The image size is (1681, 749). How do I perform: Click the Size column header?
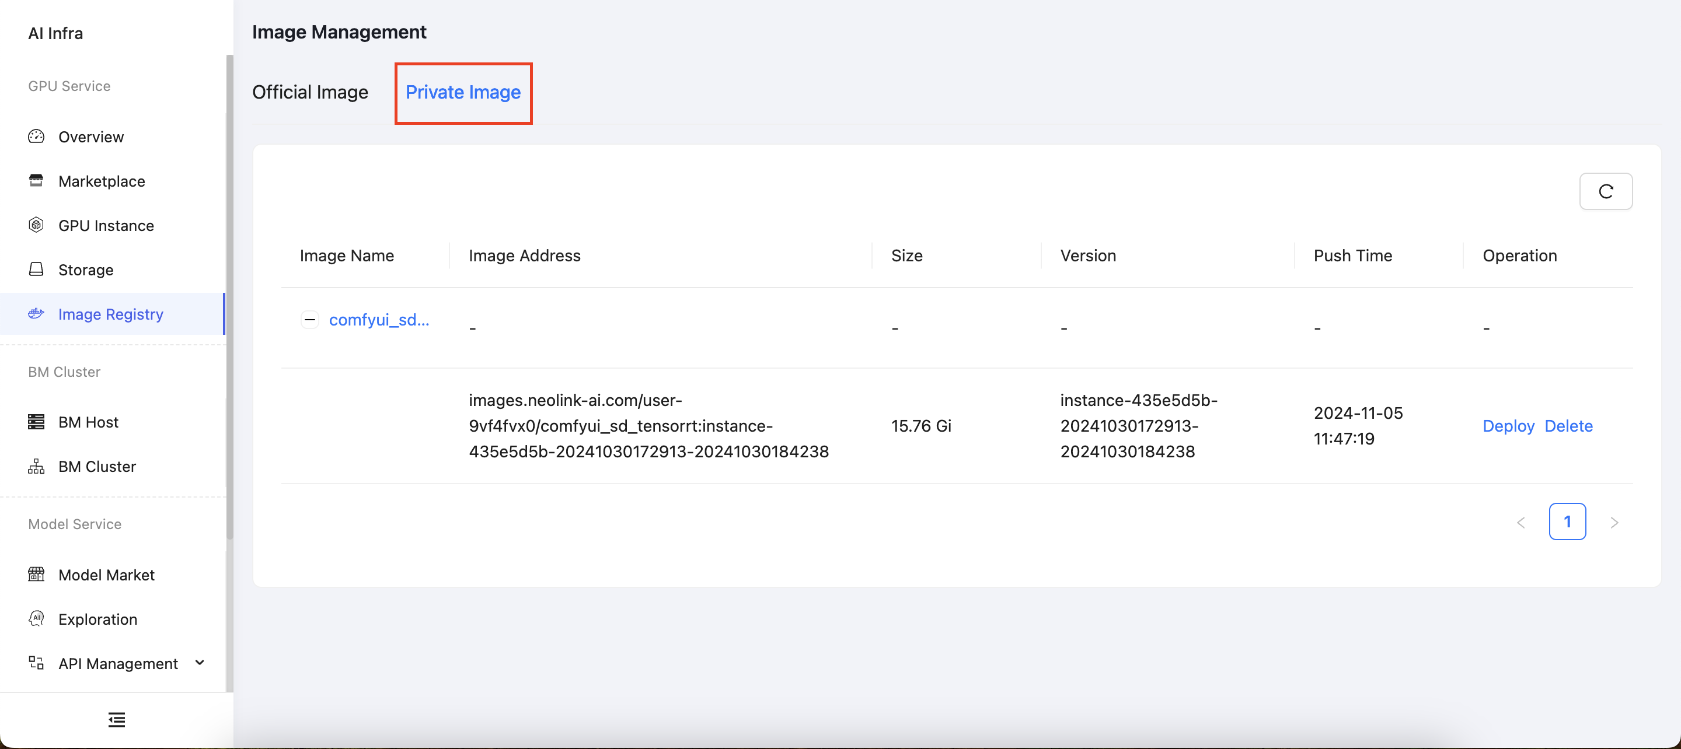click(907, 255)
